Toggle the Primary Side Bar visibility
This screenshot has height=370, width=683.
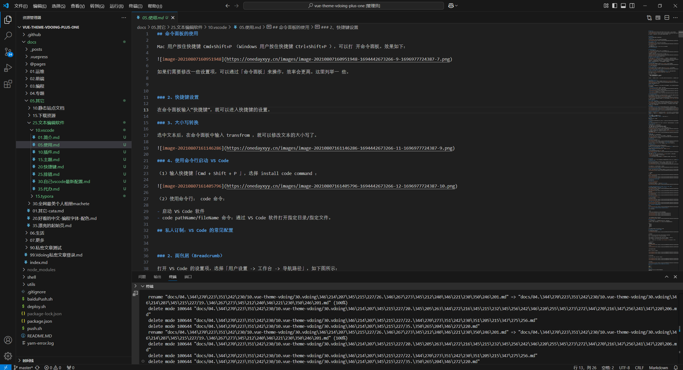615,6
